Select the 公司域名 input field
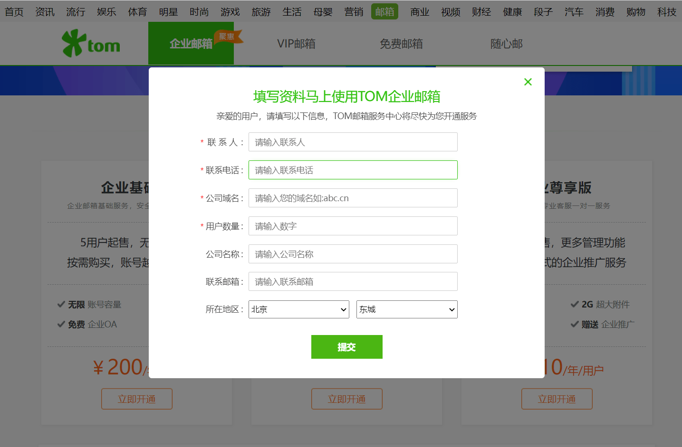 click(x=353, y=198)
